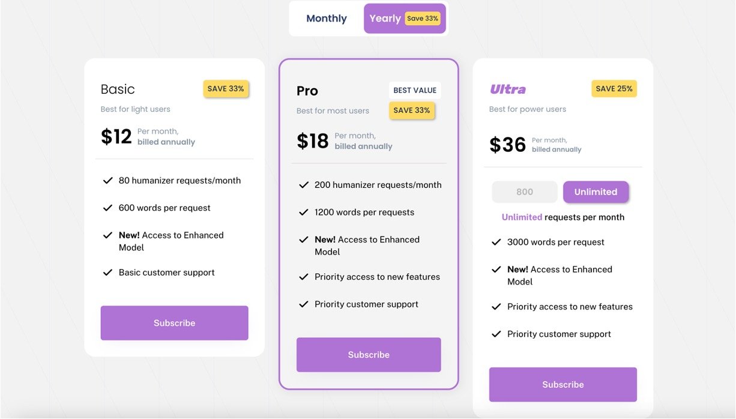Click Ultra plan's Priority access checkmark

pos(496,307)
